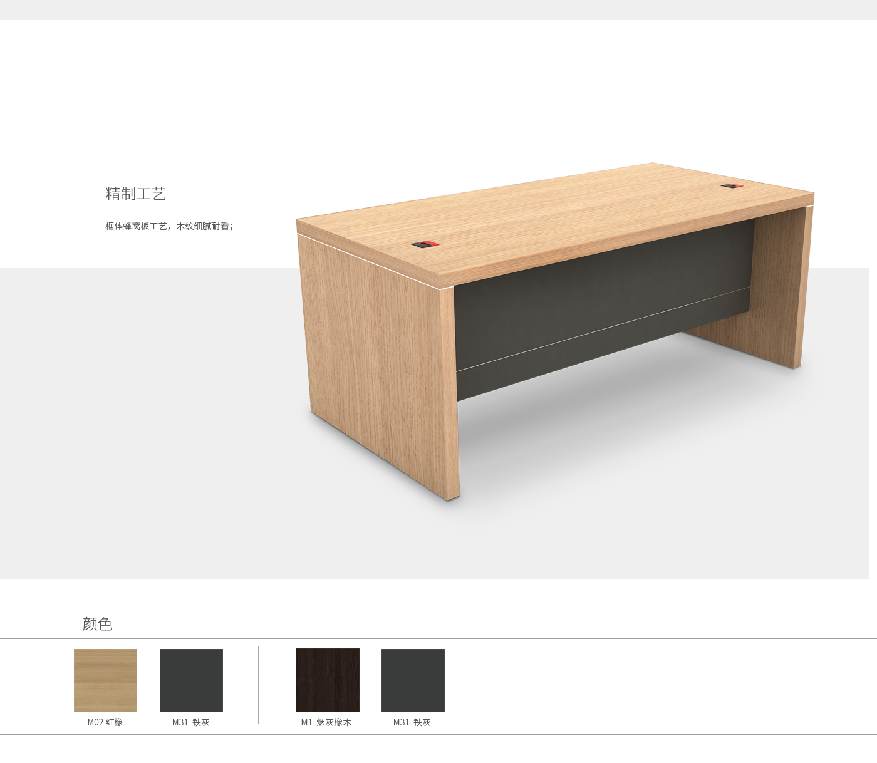The width and height of the screenshot is (877, 763).
Task: Click the dark grey modesty panel of the desk
Action: click(601, 307)
